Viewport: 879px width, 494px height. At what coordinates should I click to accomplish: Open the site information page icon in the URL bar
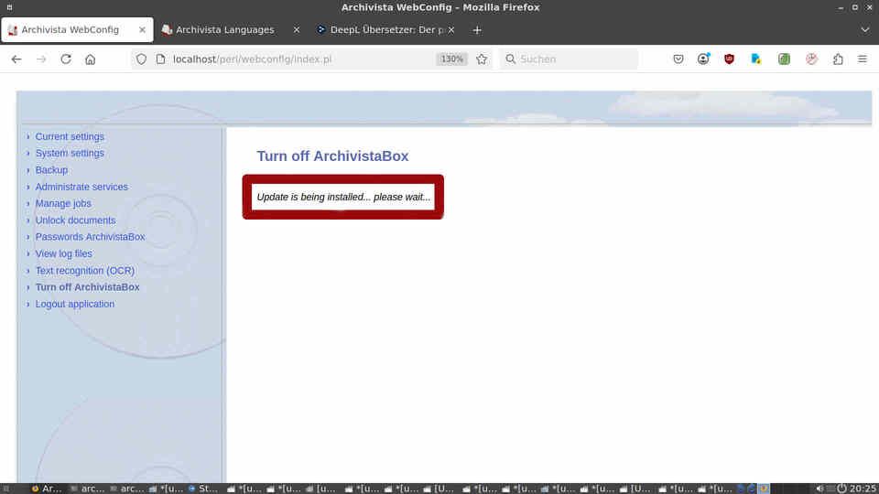coord(161,59)
